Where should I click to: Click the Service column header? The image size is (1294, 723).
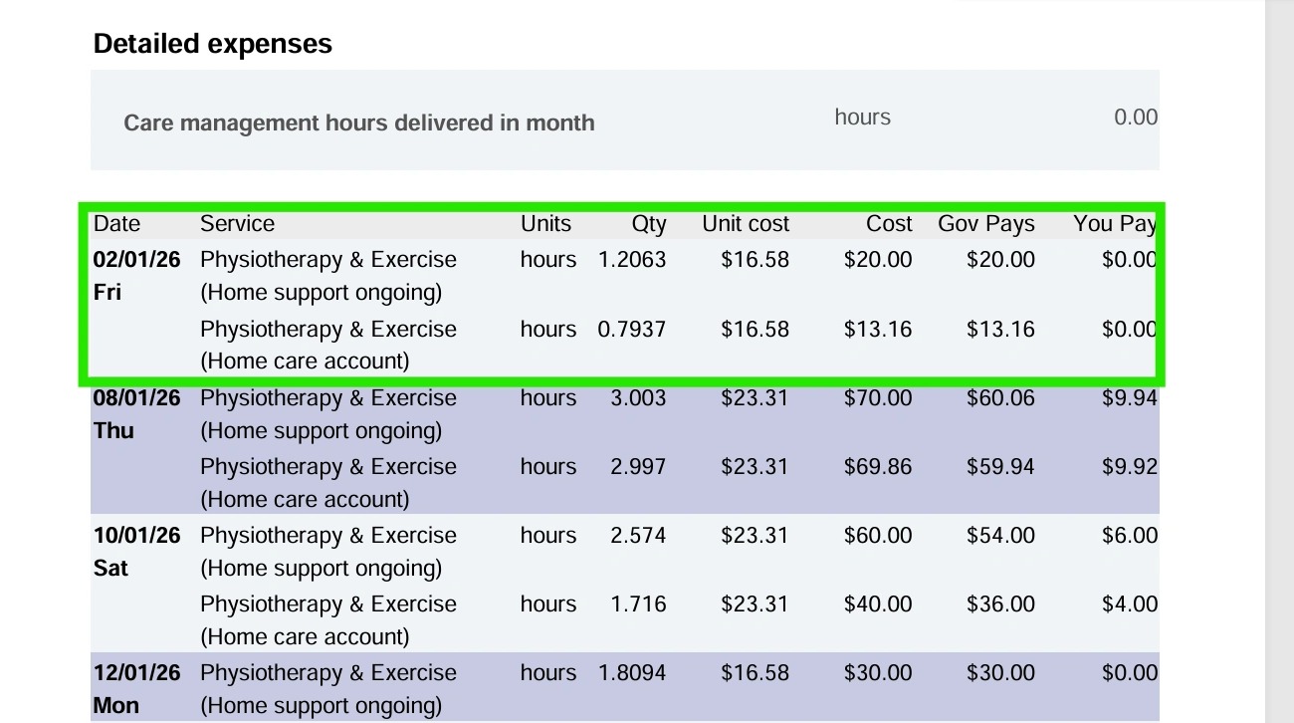pos(237,224)
